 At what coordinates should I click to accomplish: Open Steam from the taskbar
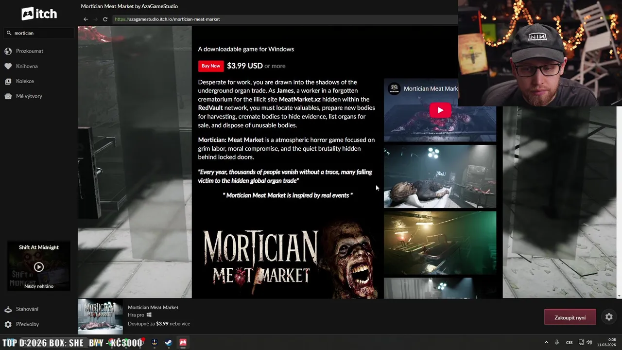coord(168,342)
